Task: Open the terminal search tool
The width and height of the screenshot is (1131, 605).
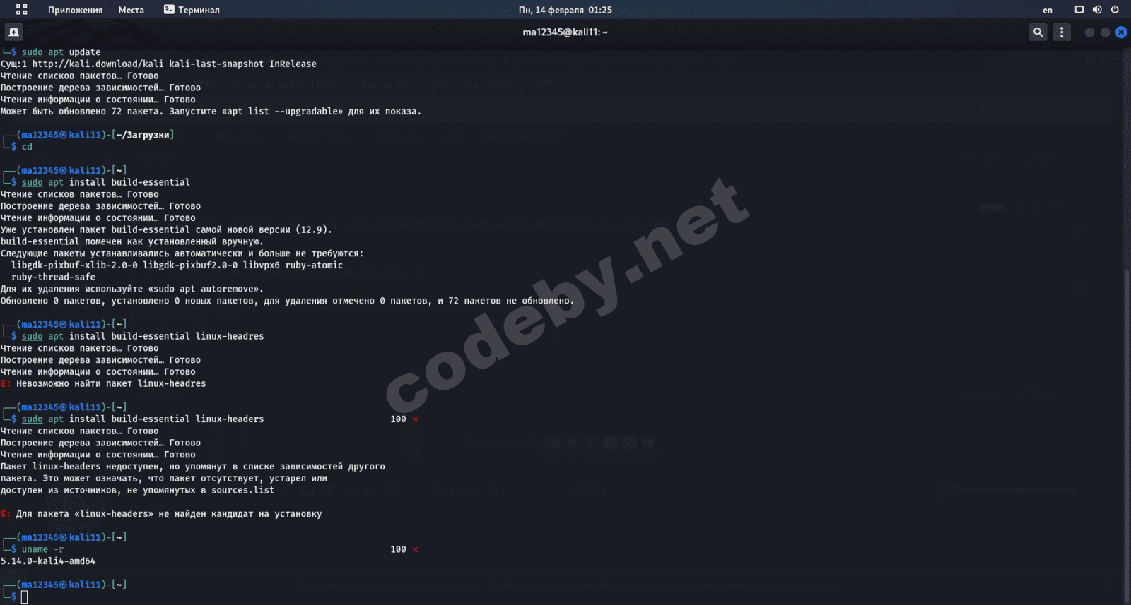Action: 1038,32
